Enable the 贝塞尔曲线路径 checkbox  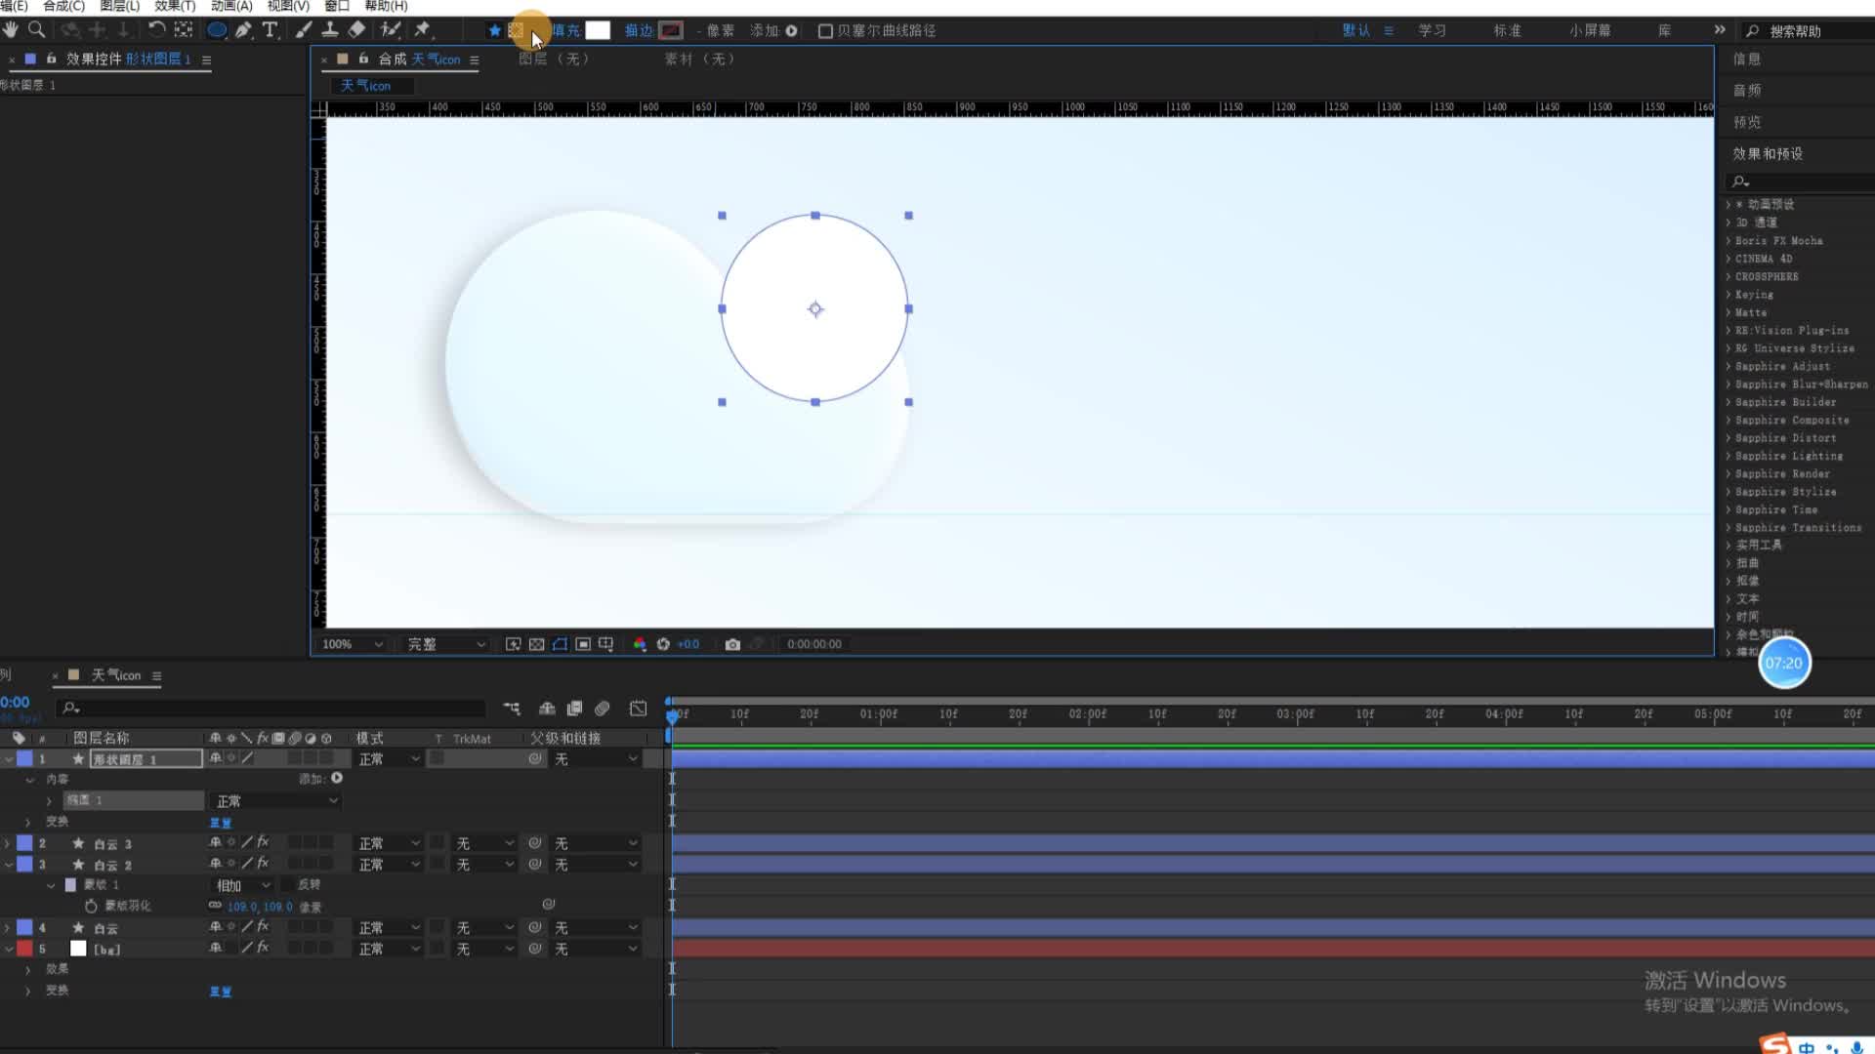click(x=825, y=31)
